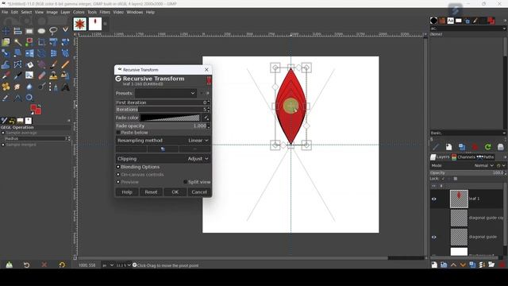The height and width of the screenshot is (286, 508).
Task: Open the Windows menu
Action: point(135,12)
